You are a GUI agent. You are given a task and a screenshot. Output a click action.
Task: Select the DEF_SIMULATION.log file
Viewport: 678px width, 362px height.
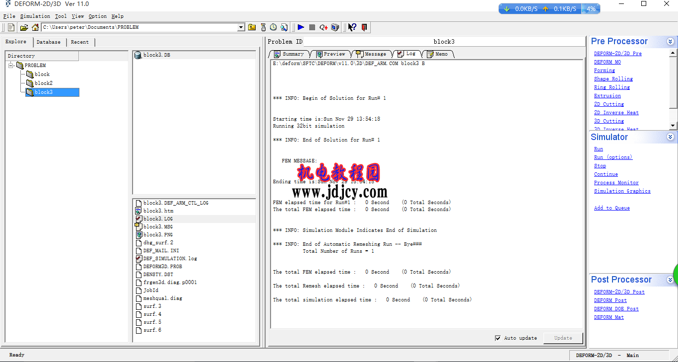[170, 259]
